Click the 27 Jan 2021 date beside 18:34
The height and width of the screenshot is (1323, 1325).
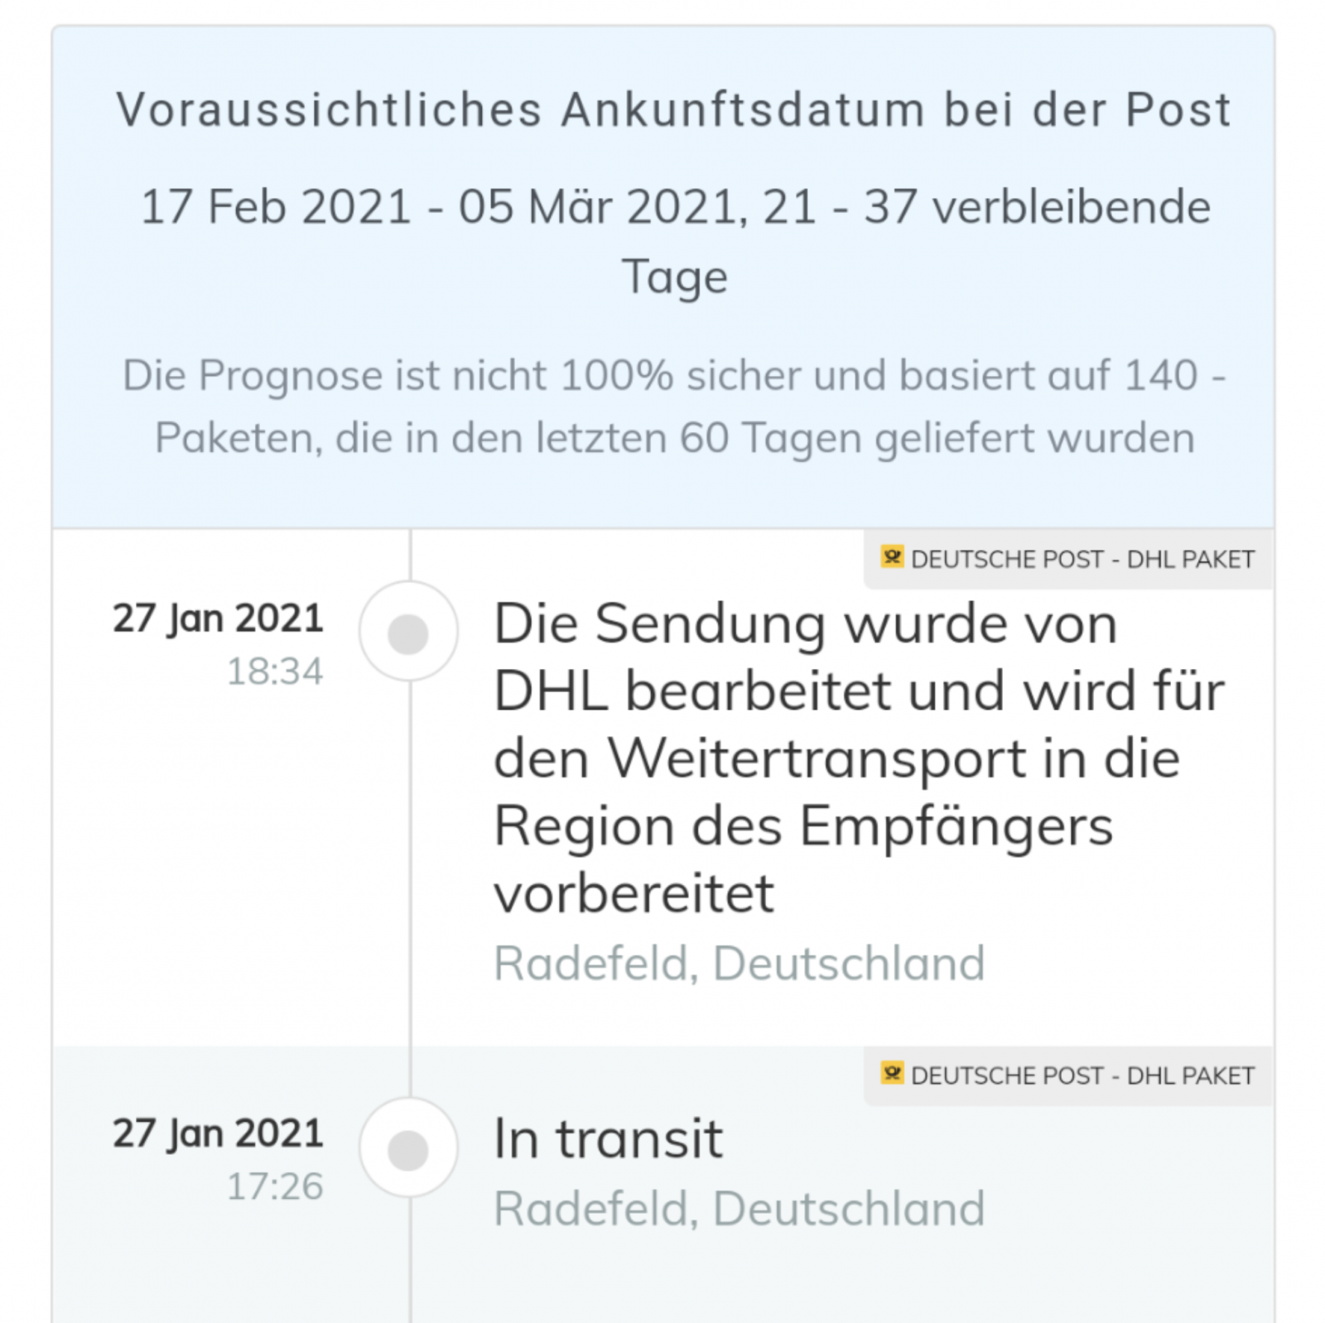(218, 618)
